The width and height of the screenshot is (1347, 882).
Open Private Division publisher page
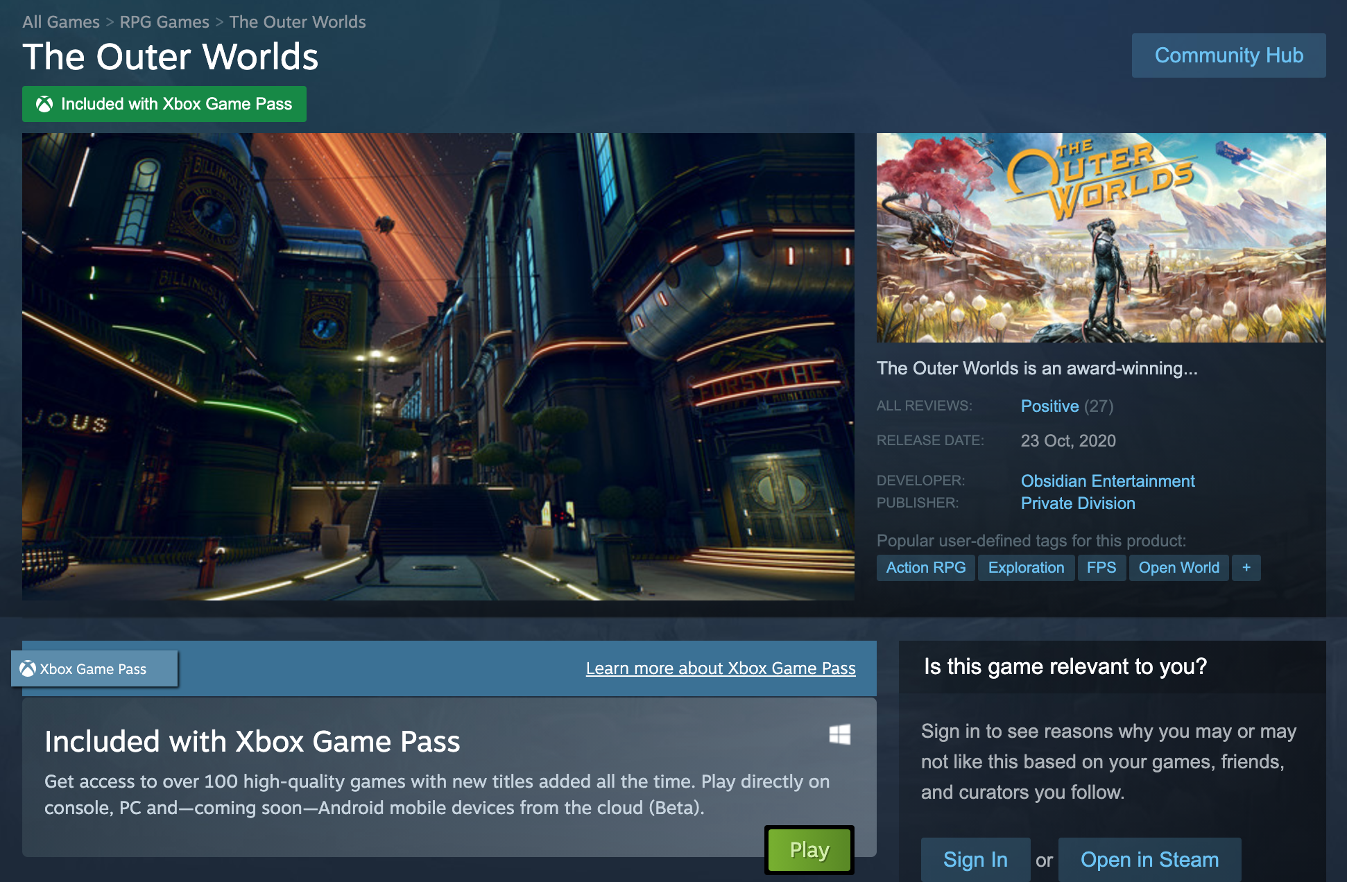click(1078, 503)
